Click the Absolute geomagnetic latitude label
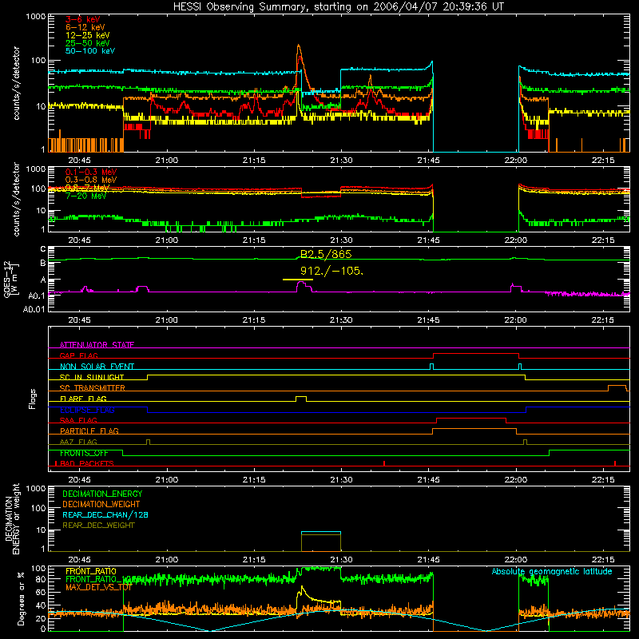Image resolution: width=639 pixels, height=639 pixels. click(x=552, y=572)
